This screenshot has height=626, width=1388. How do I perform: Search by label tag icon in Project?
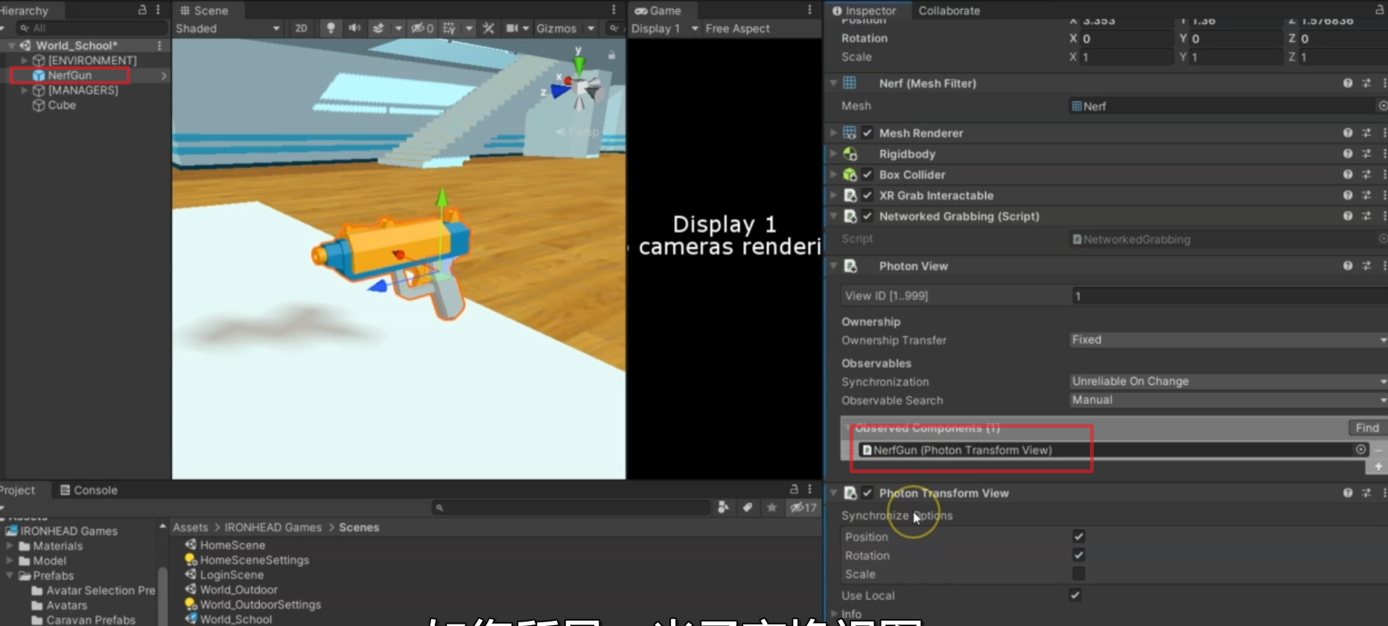pos(747,508)
